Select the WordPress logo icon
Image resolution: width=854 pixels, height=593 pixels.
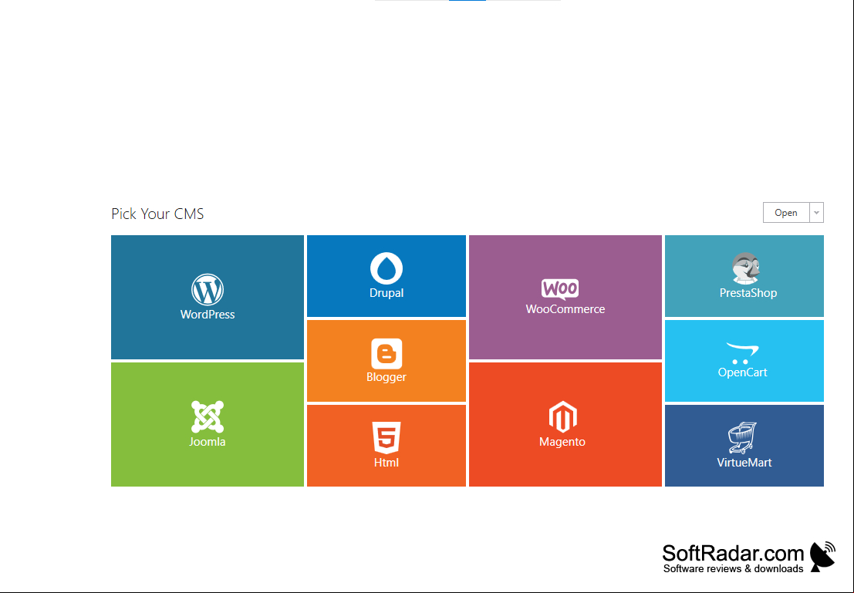tap(207, 290)
